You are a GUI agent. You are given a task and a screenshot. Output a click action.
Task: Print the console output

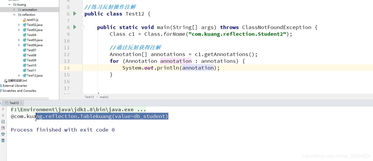(3, 134)
